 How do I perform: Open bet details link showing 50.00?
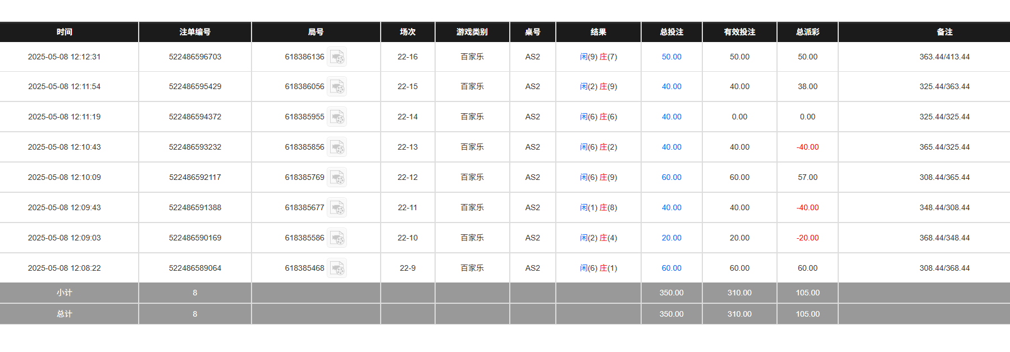tap(671, 57)
